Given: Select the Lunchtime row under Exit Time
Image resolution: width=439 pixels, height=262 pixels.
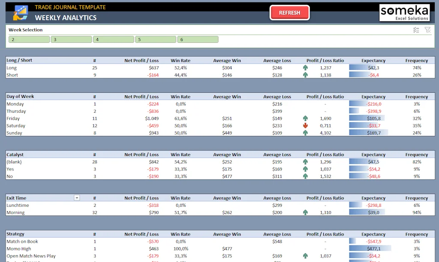Looking at the screenshot, I should pos(17,205).
